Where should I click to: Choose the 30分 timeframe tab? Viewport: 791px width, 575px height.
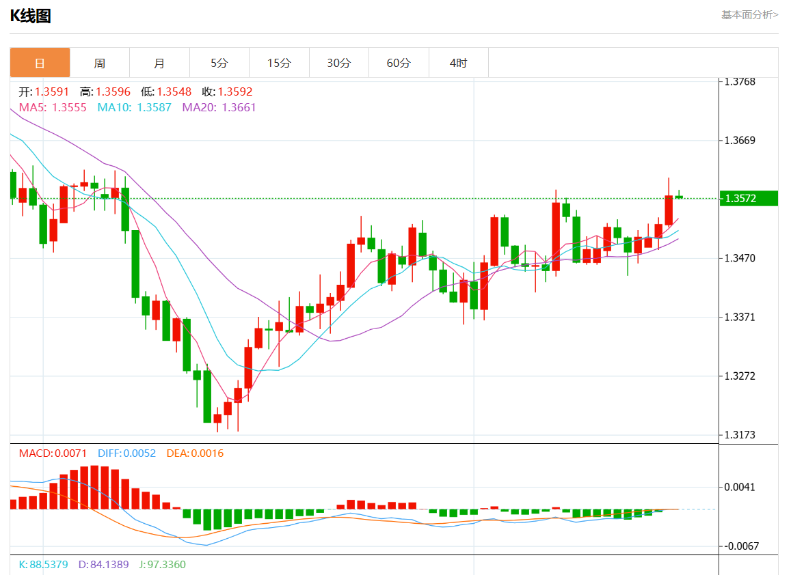click(338, 63)
